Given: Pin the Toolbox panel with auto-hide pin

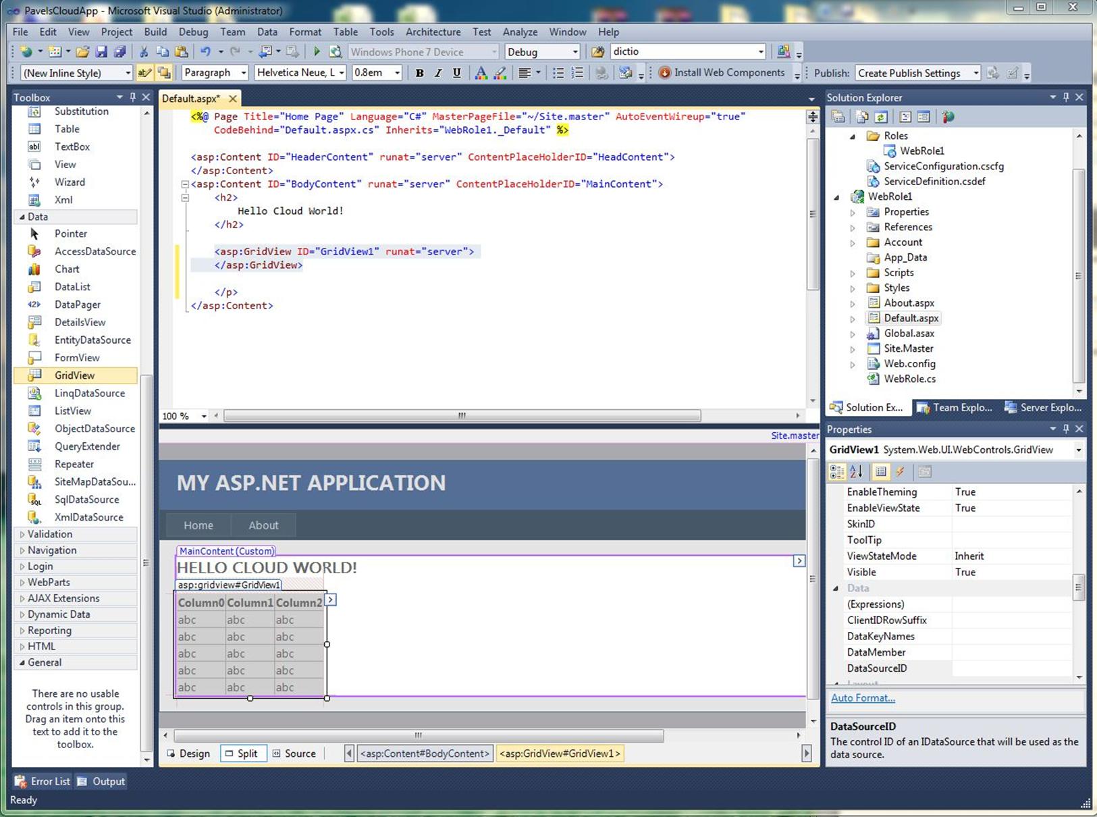Looking at the screenshot, I should 133,97.
